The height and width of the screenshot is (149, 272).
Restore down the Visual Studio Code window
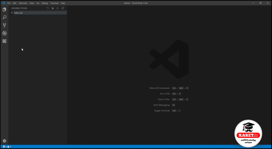pos(260,3)
